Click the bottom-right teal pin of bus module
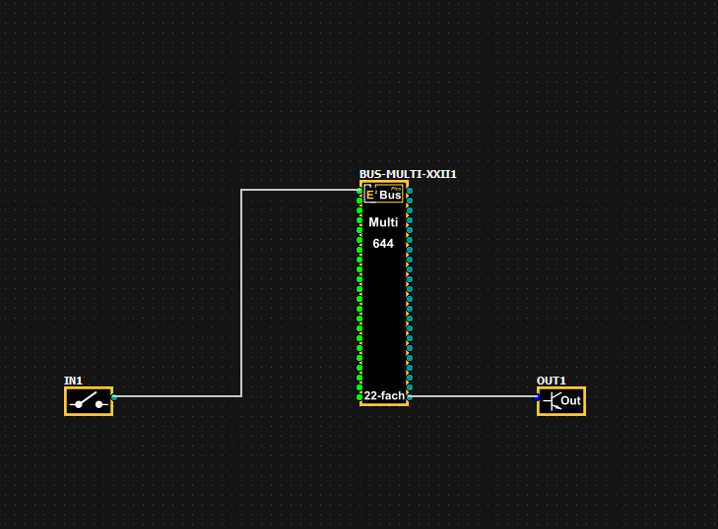The image size is (718, 529). click(x=409, y=396)
